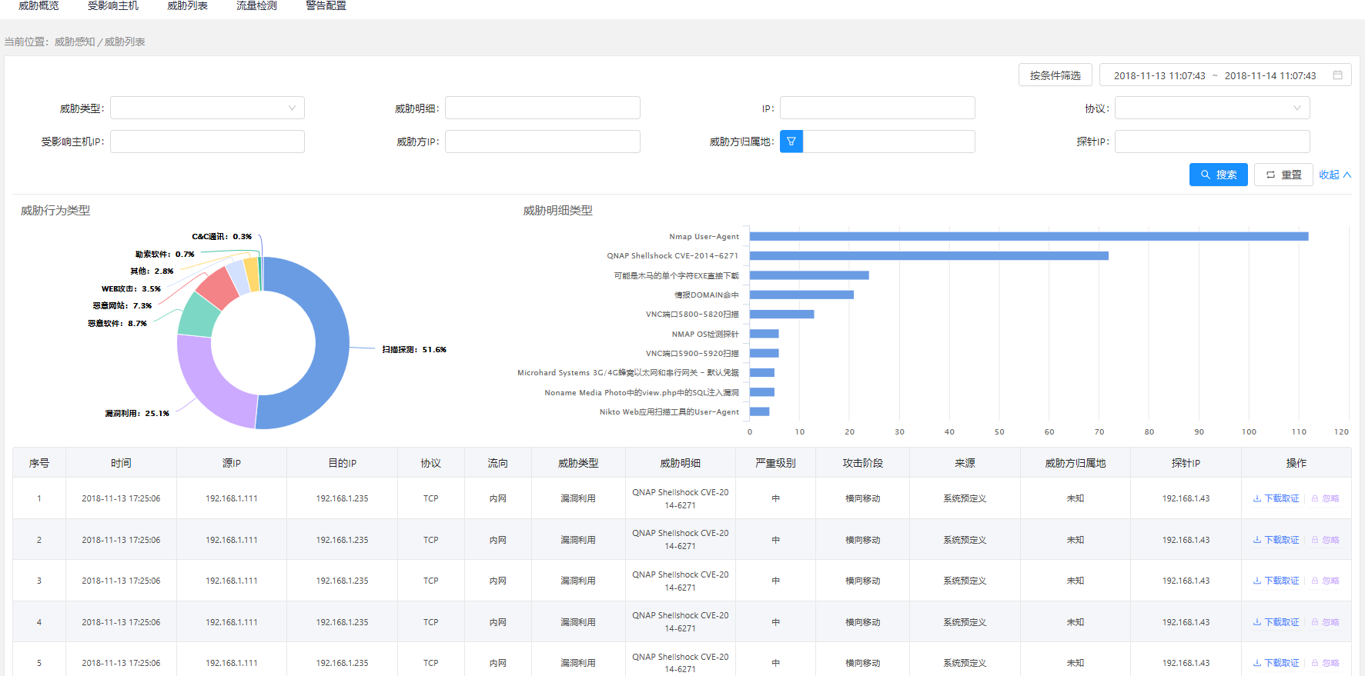The image size is (1365, 676).
Task: Click the magnifier icon on 搜索 button
Action: point(1206,175)
